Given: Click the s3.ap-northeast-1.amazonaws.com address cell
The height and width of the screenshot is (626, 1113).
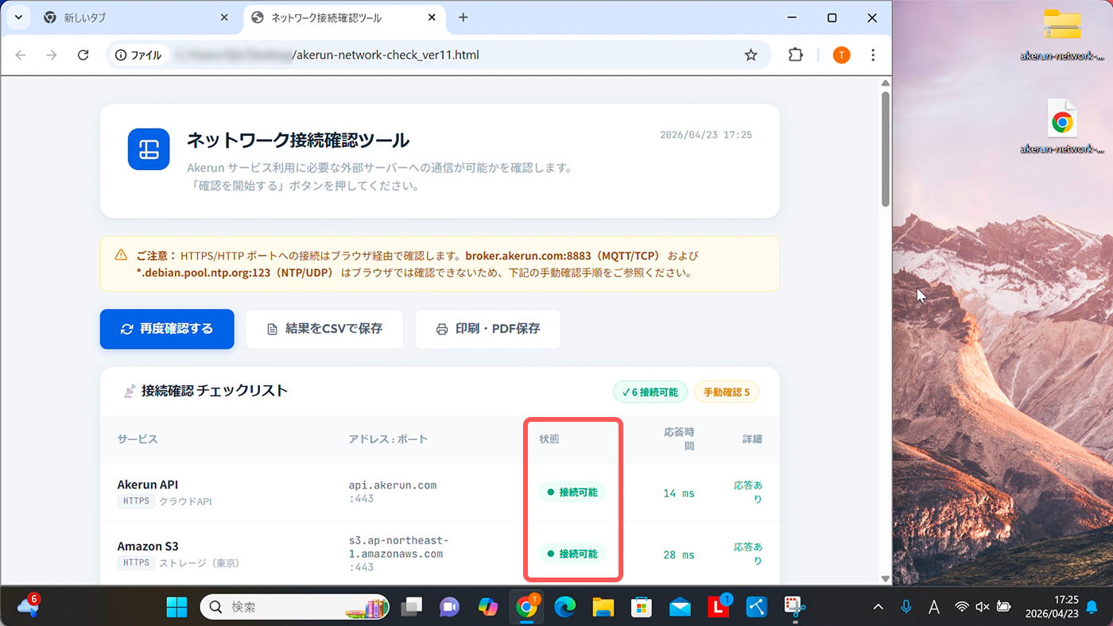Looking at the screenshot, I should [x=398, y=553].
